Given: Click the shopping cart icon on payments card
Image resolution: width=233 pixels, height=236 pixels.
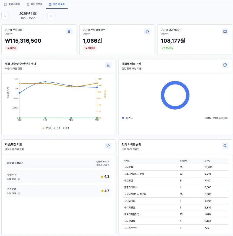Looking at the screenshot, I should tap(147, 31).
